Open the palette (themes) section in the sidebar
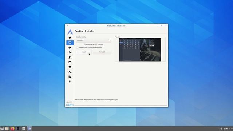This screenshot has height=131, width=233. click(x=70, y=48)
